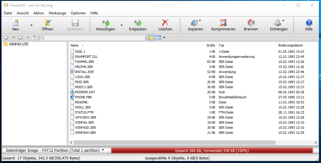Select the file RXDLL.SER

click(83, 107)
